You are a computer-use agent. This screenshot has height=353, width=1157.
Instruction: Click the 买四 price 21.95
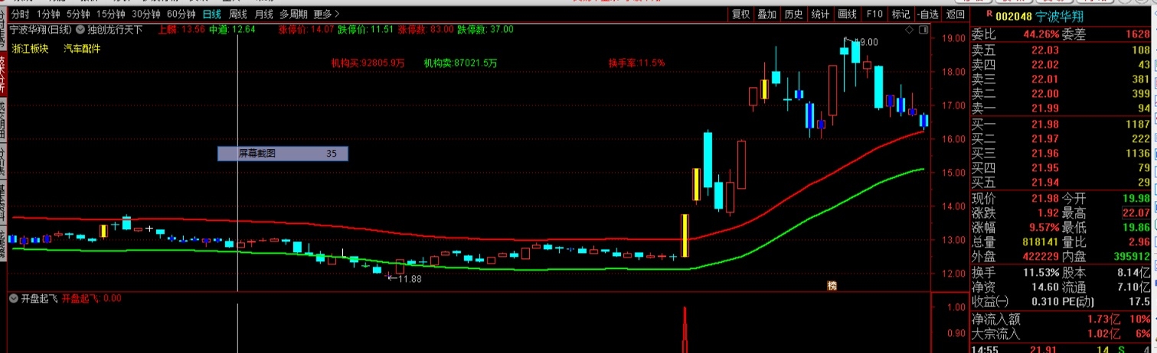(x=1045, y=167)
